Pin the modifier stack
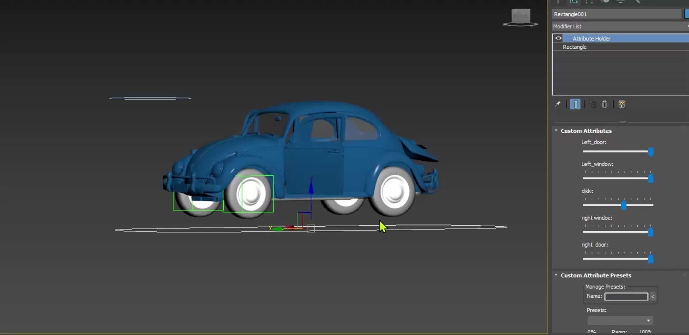 [x=558, y=104]
